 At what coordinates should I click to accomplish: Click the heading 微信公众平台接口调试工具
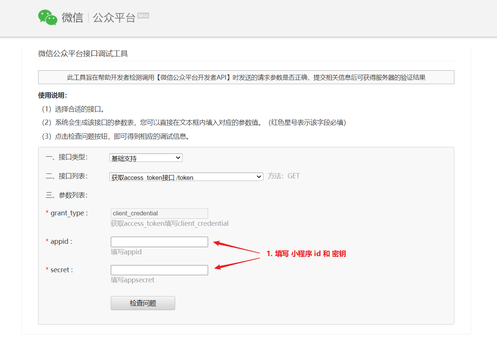click(x=83, y=53)
